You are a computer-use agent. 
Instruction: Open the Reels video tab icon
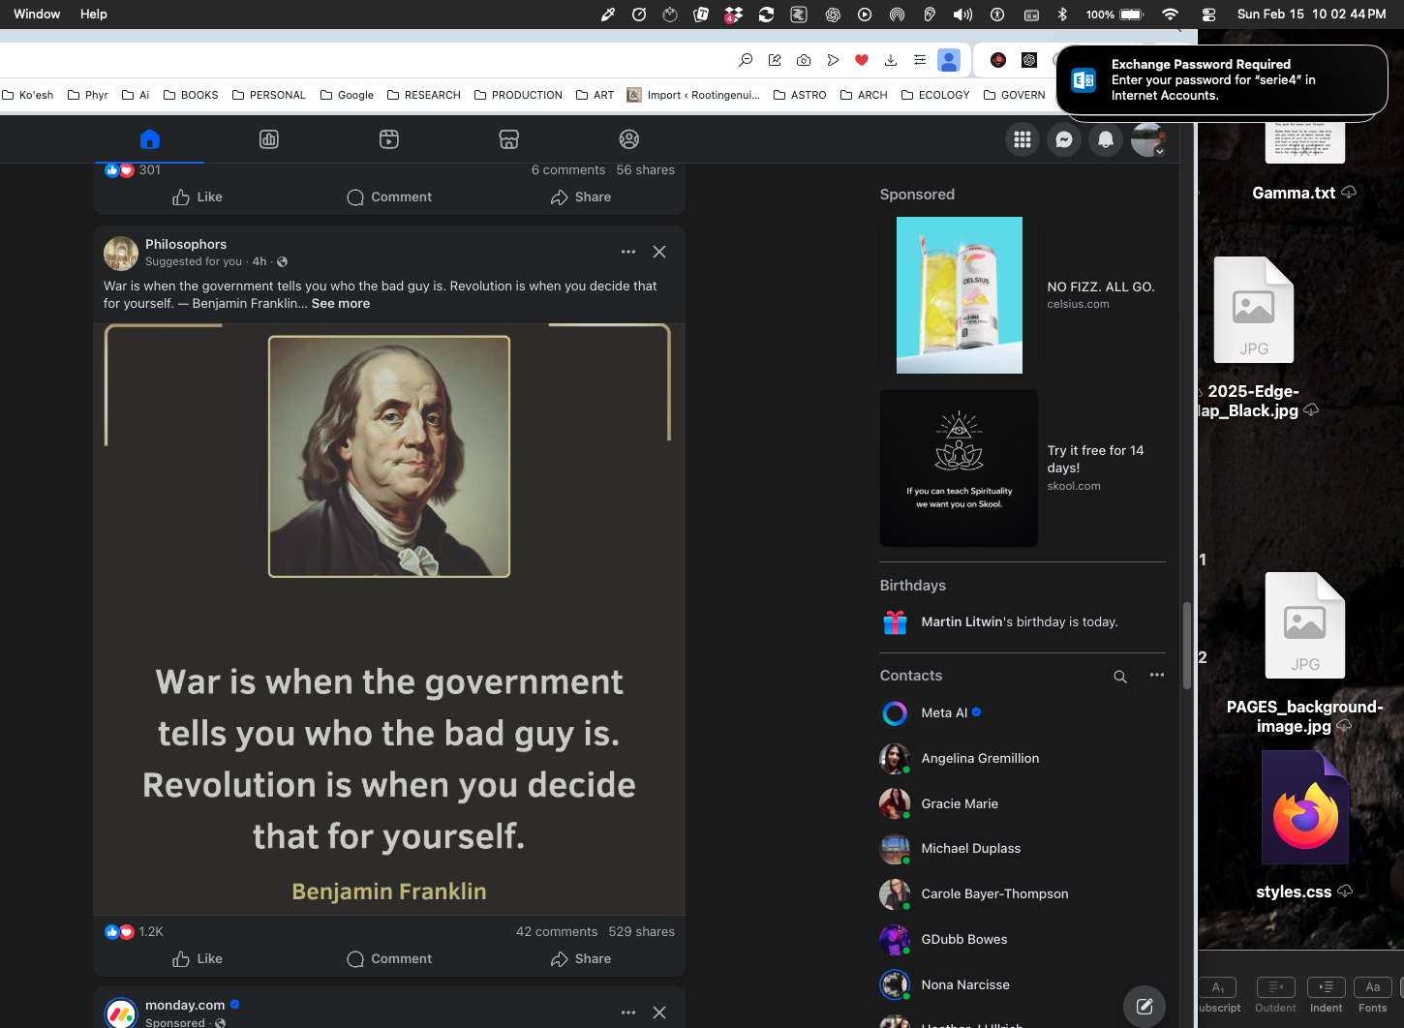[389, 139]
